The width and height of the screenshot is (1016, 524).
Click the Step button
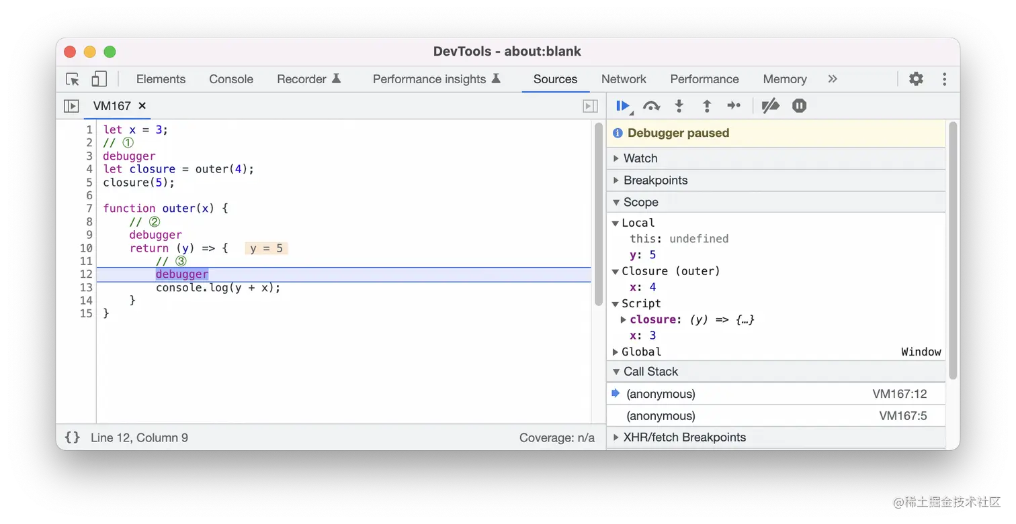(734, 105)
